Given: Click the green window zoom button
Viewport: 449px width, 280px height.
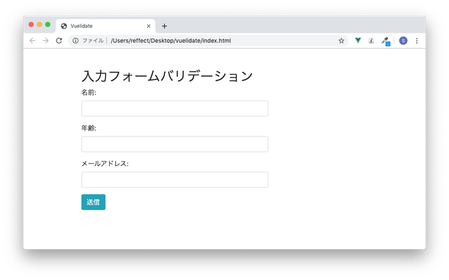Looking at the screenshot, I should [47, 24].
